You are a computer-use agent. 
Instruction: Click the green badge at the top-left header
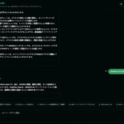click(x=2, y=3)
